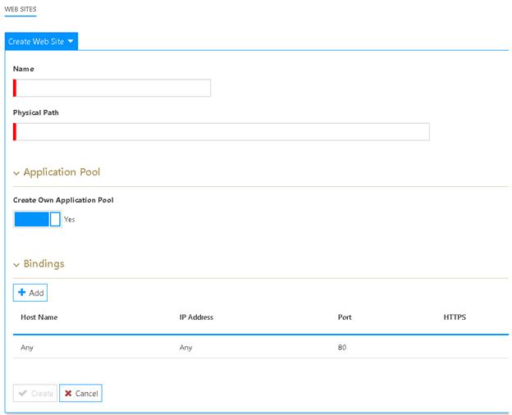The width and height of the screenshot is (512, 415).
Task: Select the Any IP address cell
Action: tap(185, 348)
